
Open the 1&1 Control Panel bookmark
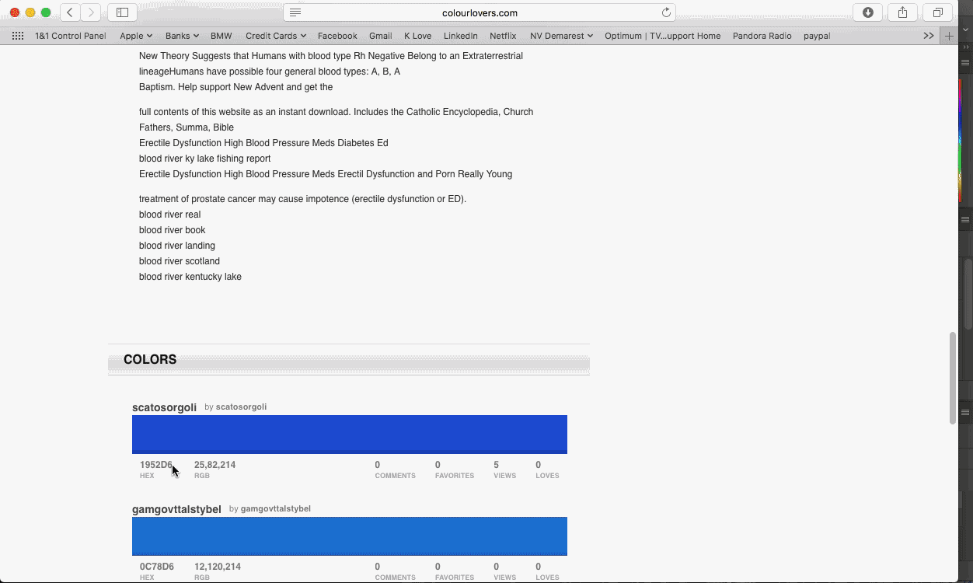[x=70, y=36]
